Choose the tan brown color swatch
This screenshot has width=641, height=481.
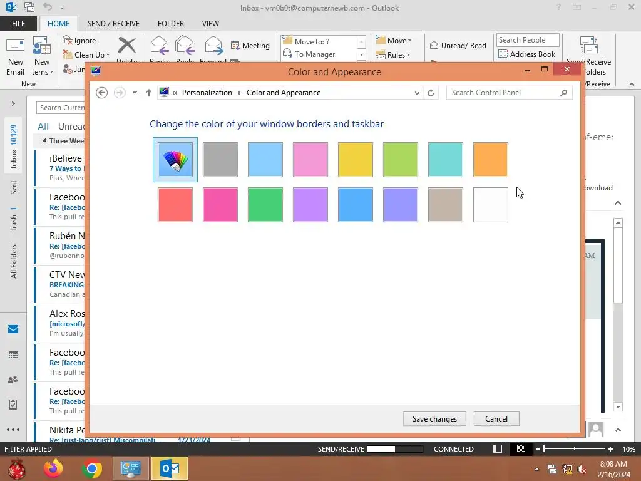[446, 205]
